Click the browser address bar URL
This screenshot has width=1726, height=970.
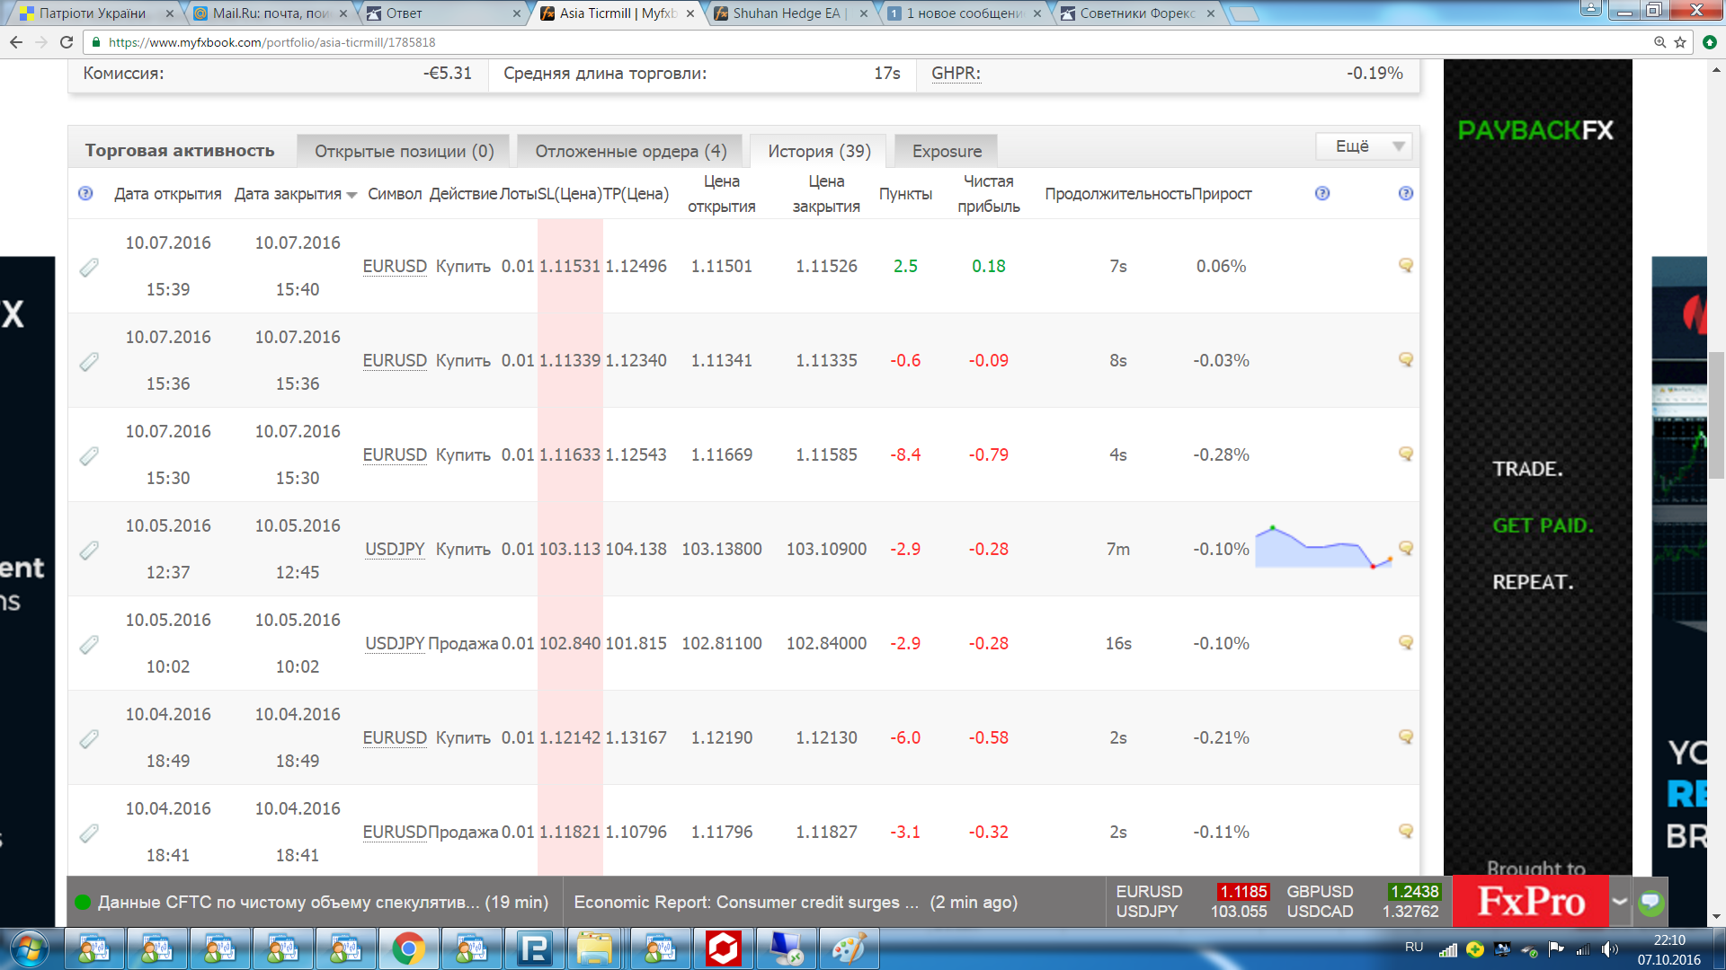271,42
